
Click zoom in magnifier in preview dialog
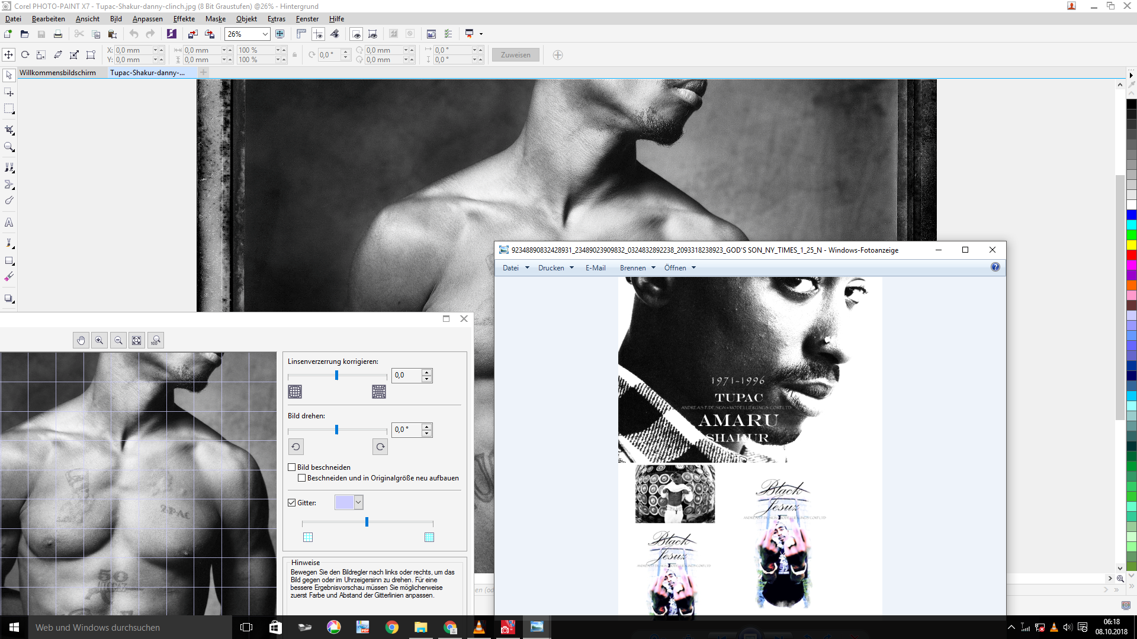click(x=99, y=340)
